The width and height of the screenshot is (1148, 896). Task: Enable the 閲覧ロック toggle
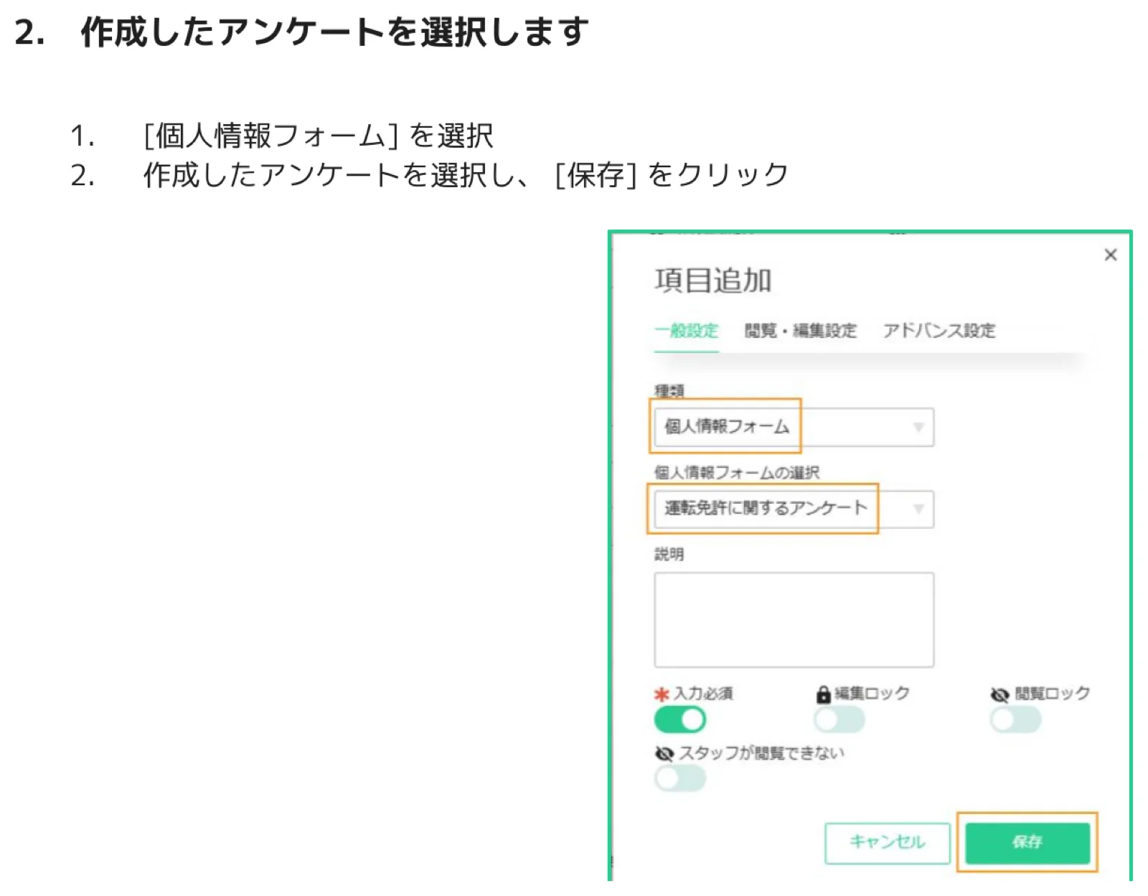pos(1015,720)
